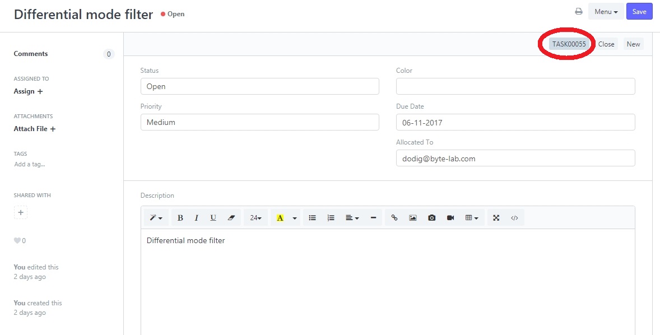Open the font size 24 dropdown
The height and width of the screenshot is (335, 660).
[x=255, y=218]
